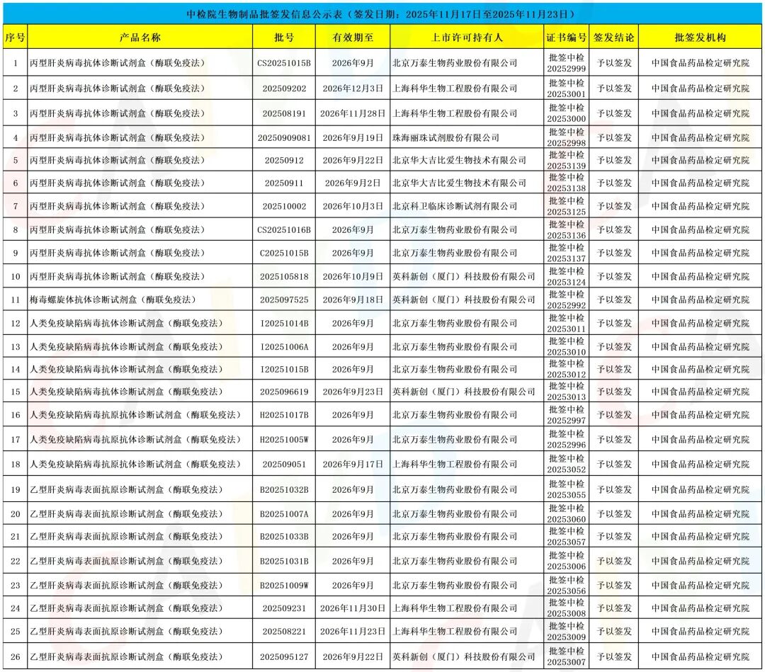Select the 有效期至 column header
This screenshot has width=765, height=672.
[353, 37]
